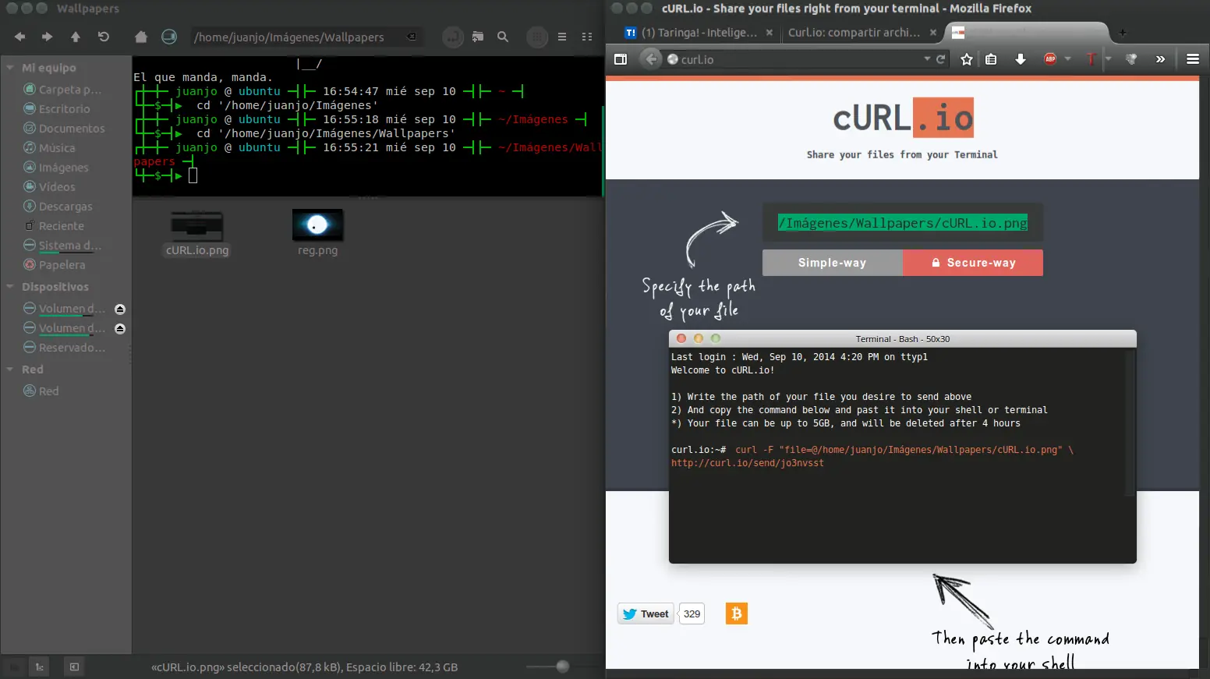
Task: Create a new folder in Wallpapers
Action: [x=478, y=37]
